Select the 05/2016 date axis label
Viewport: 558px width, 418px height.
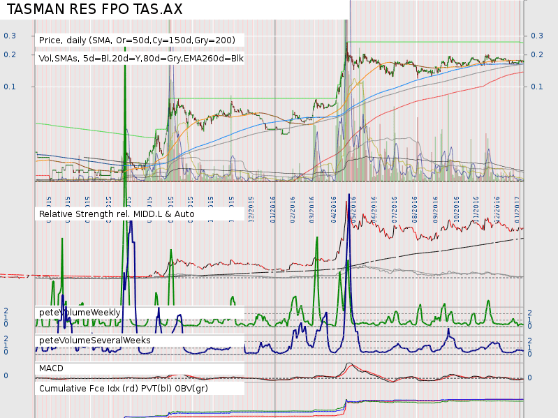click(353, 209)
